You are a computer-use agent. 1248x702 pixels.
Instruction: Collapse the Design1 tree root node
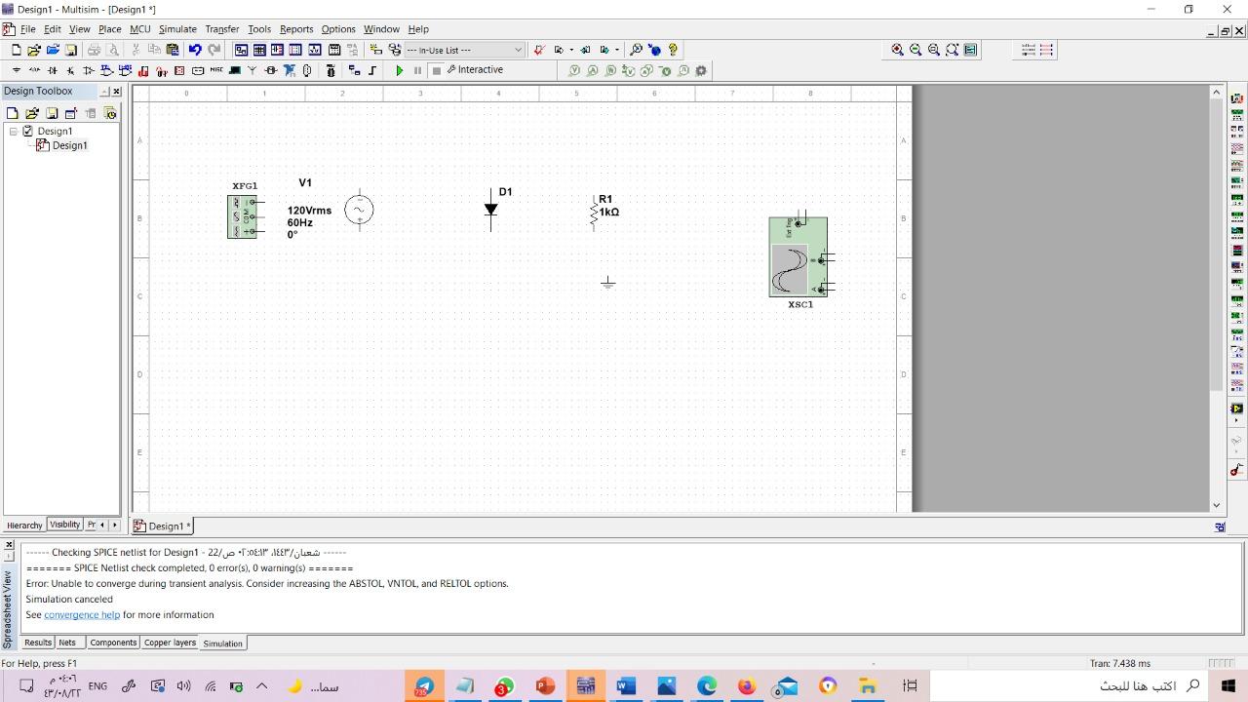tap(14, 131)
